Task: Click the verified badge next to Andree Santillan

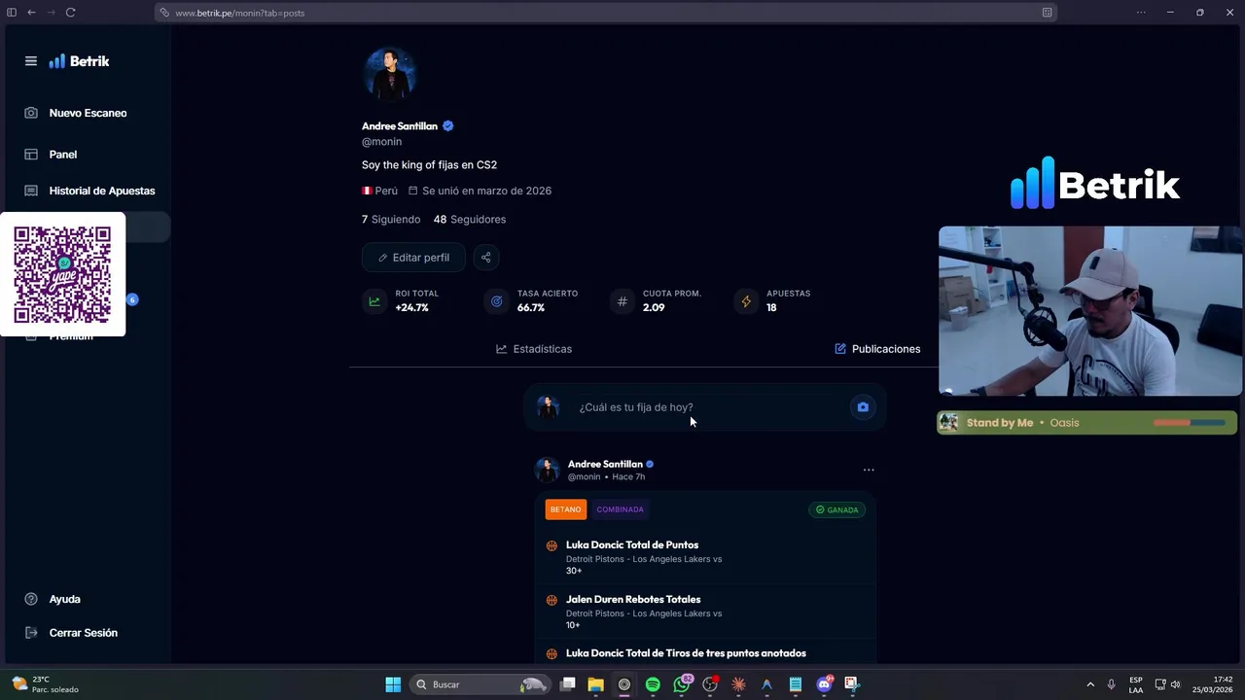Action: (x=448, y=126)
